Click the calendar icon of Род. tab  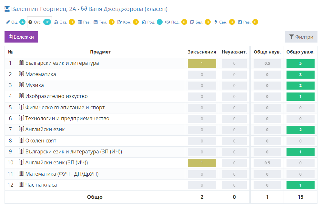144,22
